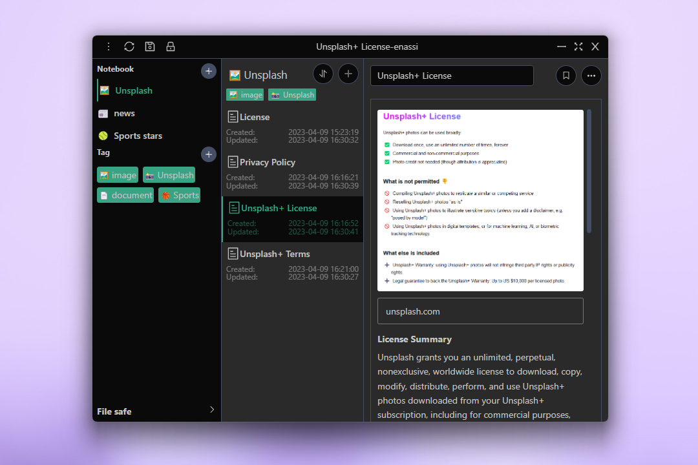Viewport: 698px width, 465px height.
Task: Bookmark the Unsplash+ License note
Action: [566, 76]
